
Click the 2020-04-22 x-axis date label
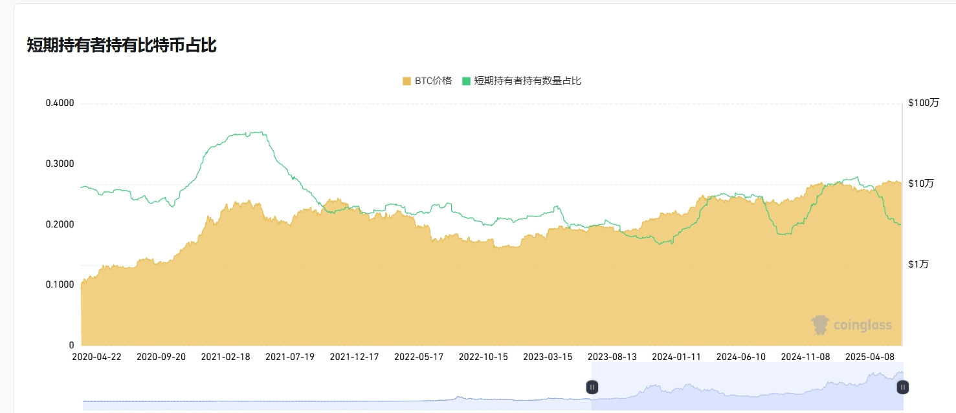[96, 357]
